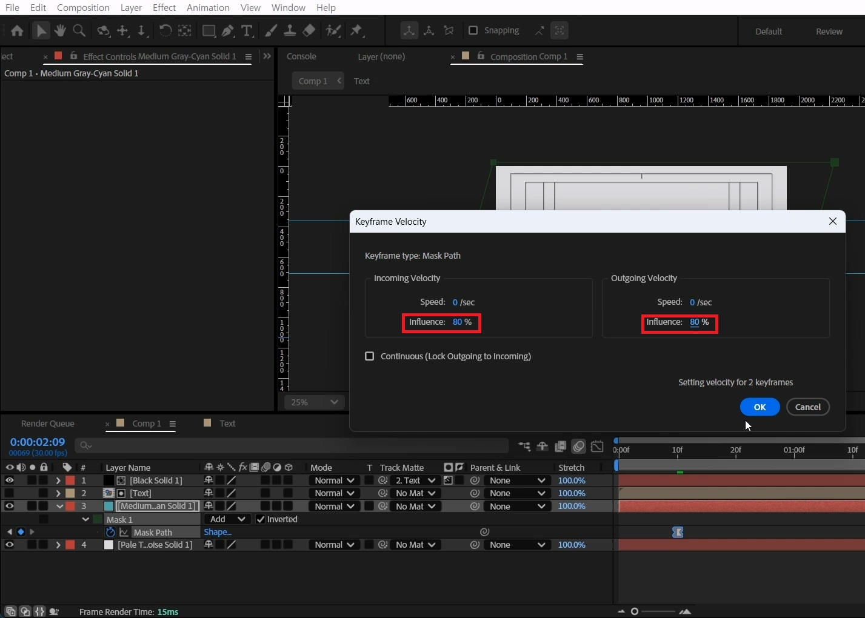Open the Effect menu
Viewport: 865px width, 618px height.
164,7
